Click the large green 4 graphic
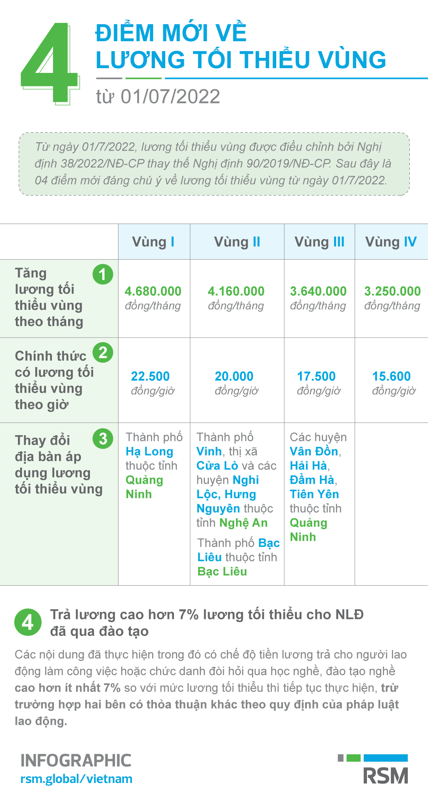Screen dimensions: 428x804 [50, 63]
